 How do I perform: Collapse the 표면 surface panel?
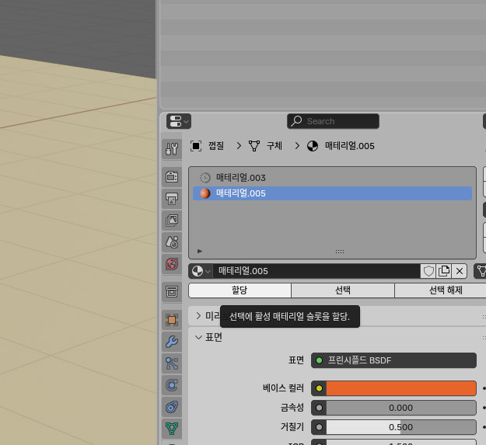[199, 337]
